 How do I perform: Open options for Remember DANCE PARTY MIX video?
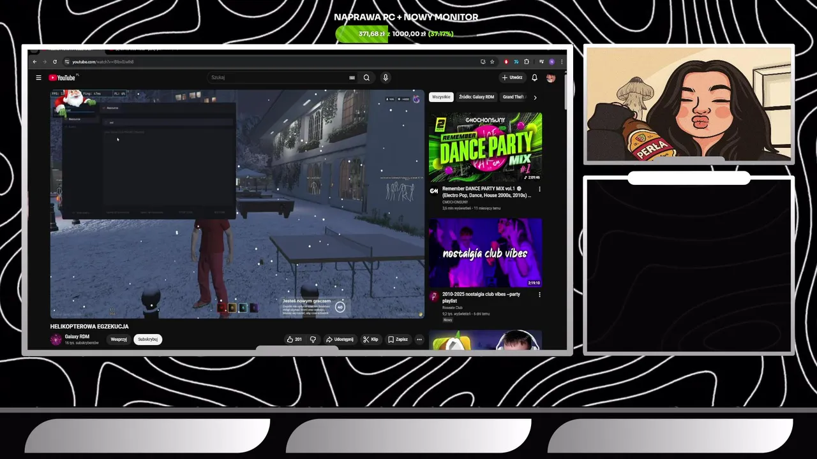539,189
